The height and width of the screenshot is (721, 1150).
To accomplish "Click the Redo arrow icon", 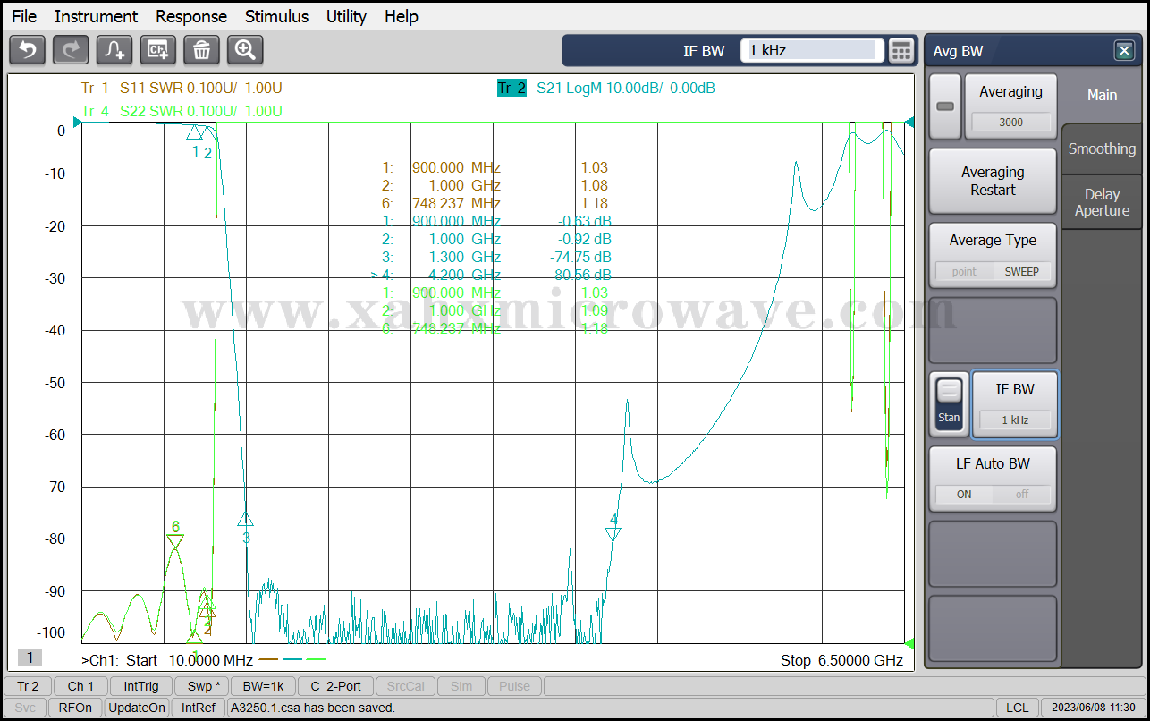I will (71, 50).
